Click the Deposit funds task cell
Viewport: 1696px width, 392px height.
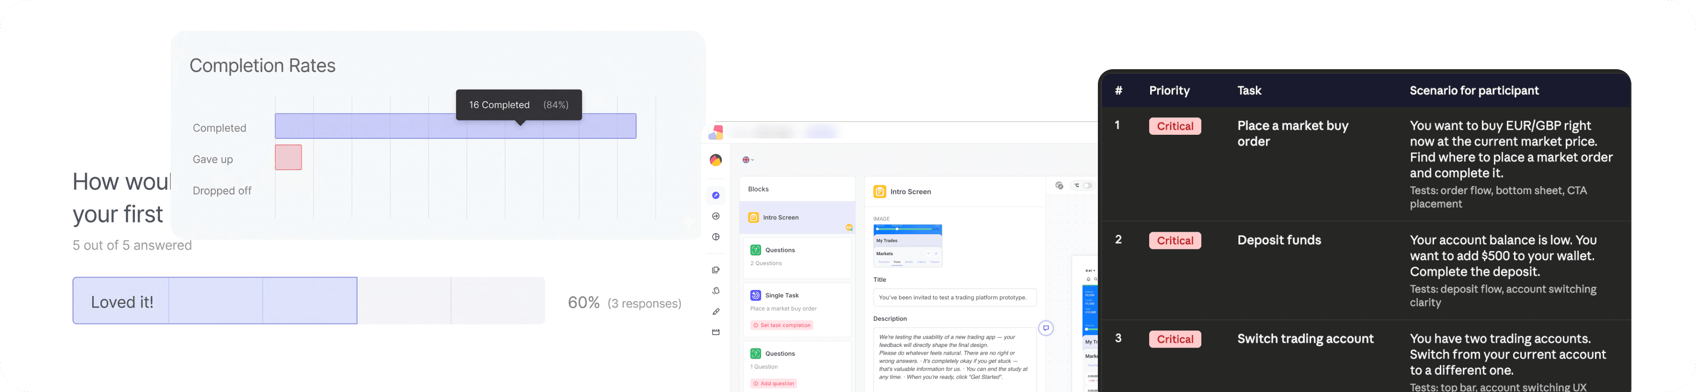[1279, 240]
